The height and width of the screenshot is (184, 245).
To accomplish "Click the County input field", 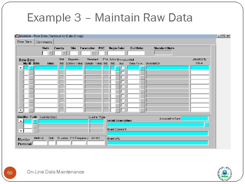I will pyautogui.click(x=58, y=53).
